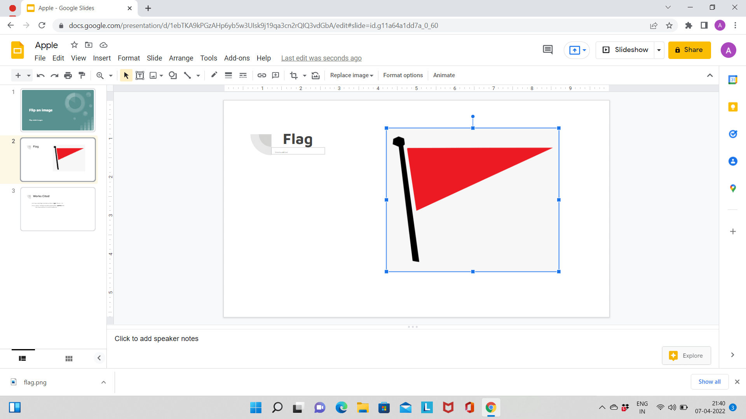Toggle the grid/list view in slide panel
Image resolution: width=746 pixels, height=419 pixels.
[x=69, y=358]
